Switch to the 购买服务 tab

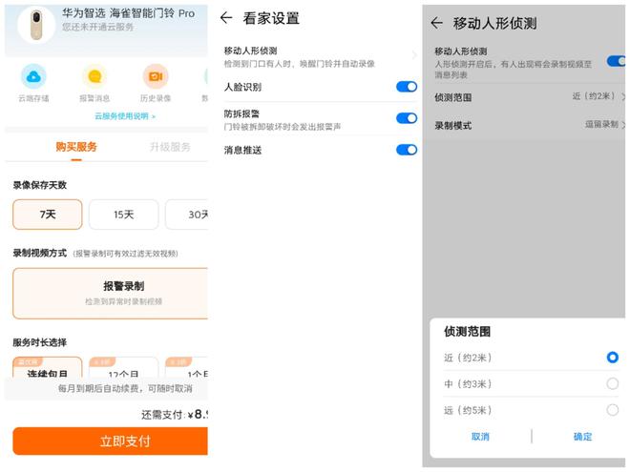76,147
